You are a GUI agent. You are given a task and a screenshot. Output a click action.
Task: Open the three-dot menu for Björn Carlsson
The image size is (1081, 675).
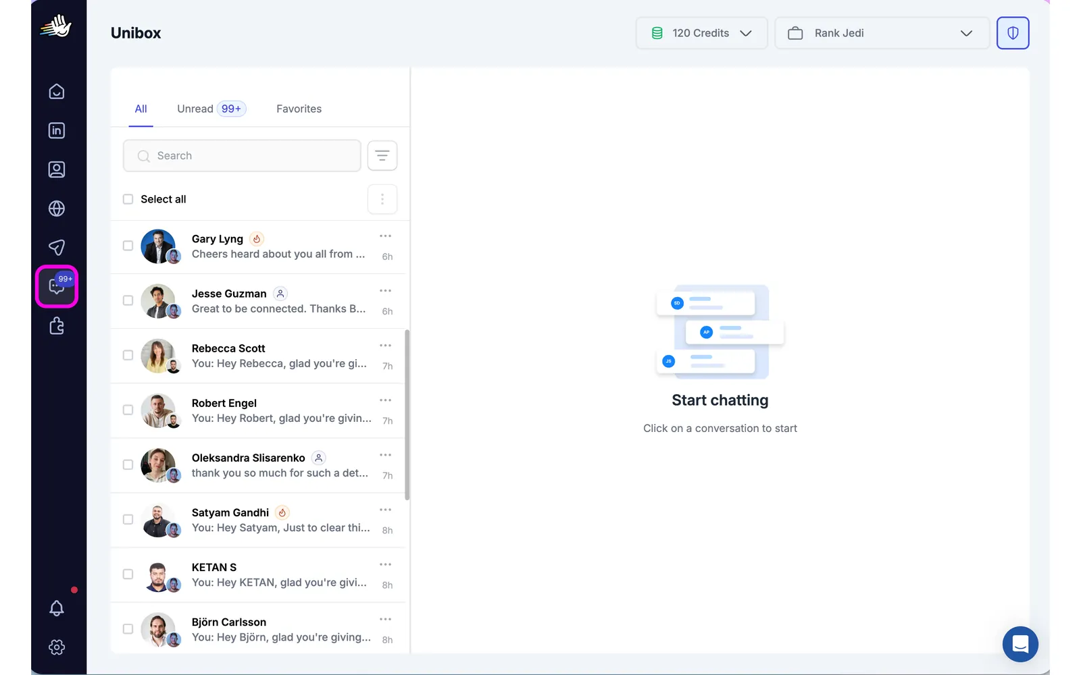[386, 619]
